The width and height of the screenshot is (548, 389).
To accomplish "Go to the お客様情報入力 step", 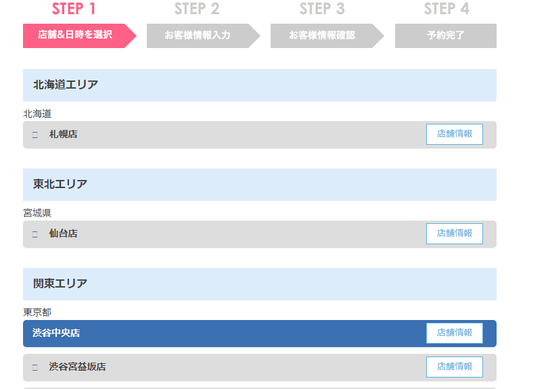I will click(x=198, y=35).
